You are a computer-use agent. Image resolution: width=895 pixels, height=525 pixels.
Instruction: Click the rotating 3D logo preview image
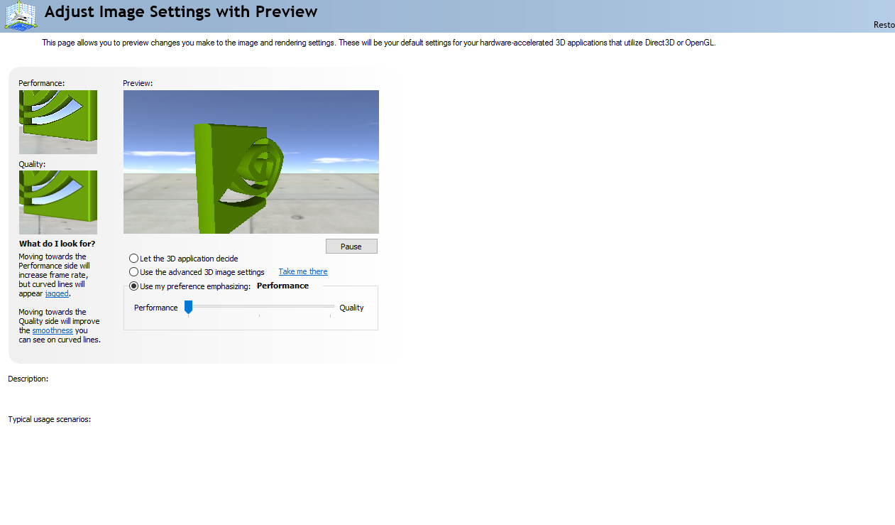click(x=251, y=162)
